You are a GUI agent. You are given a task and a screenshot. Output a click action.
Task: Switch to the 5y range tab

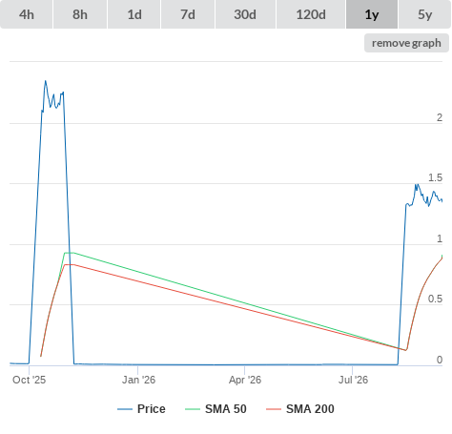tap(425, 14)
